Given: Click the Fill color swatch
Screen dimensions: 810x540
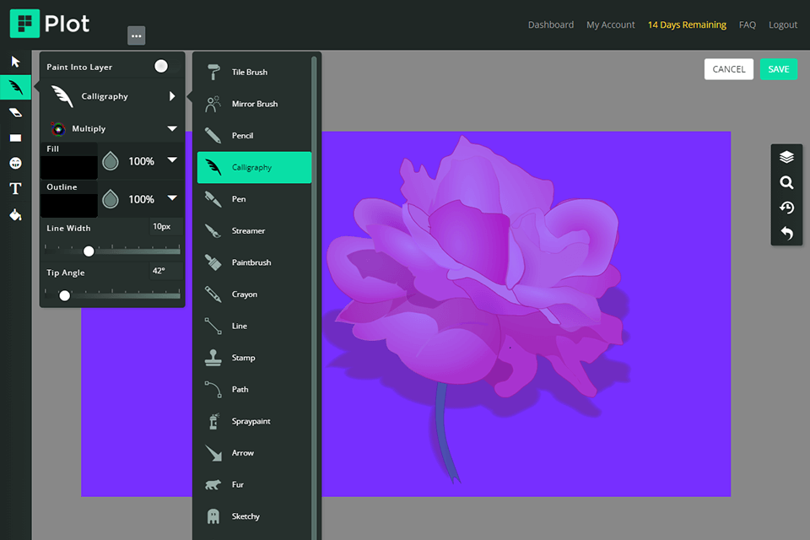Looking at the screenshot, I should tap(69, 166).
